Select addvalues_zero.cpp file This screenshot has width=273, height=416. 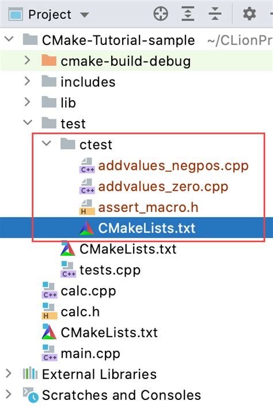click(x=163, y=187)
